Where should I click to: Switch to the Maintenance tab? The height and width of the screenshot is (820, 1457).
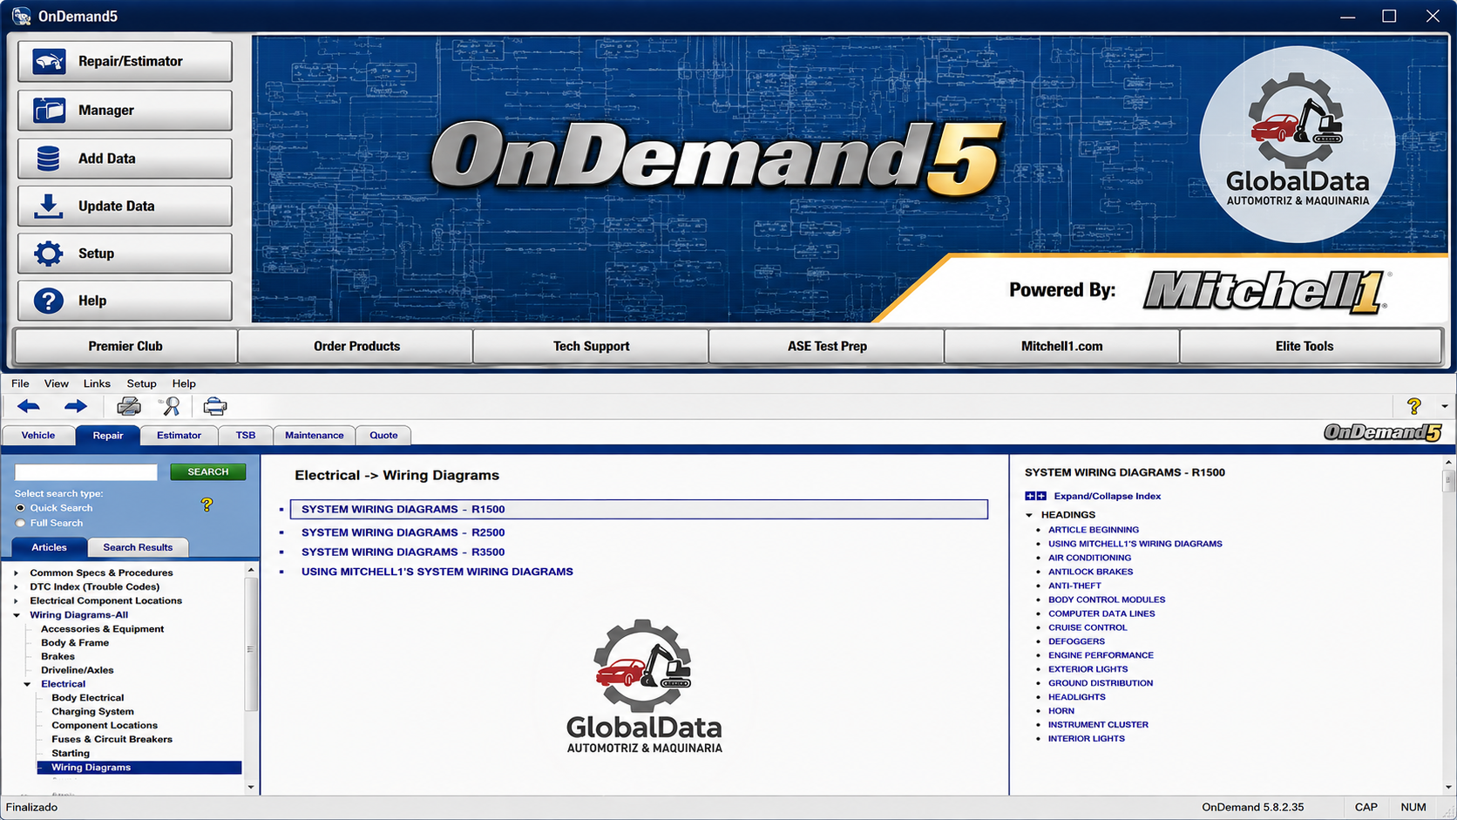(314, 435)
